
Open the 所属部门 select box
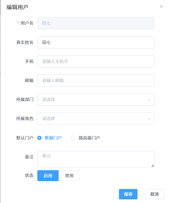coord(93,100)
